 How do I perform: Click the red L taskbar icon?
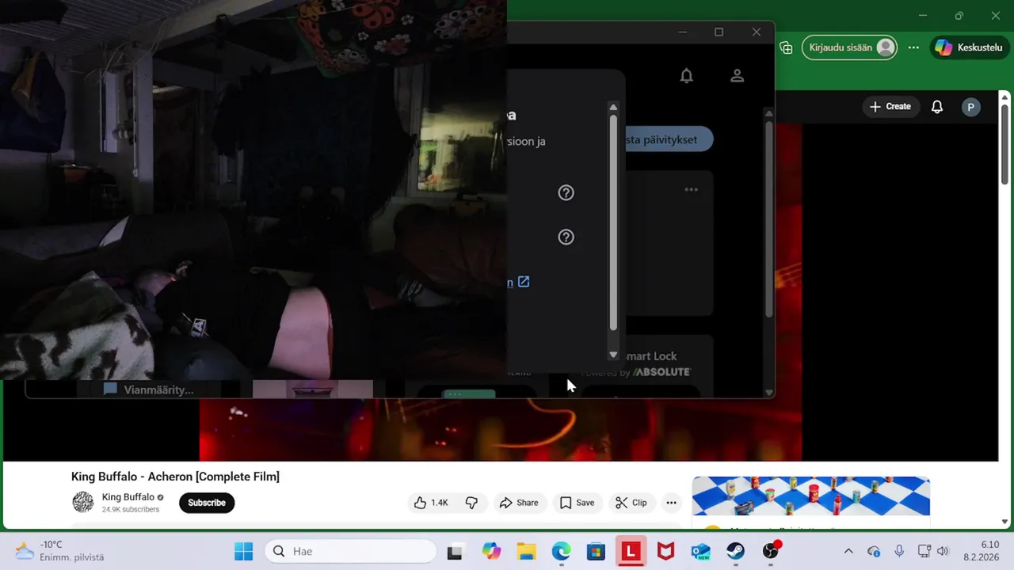click(631, 551)
